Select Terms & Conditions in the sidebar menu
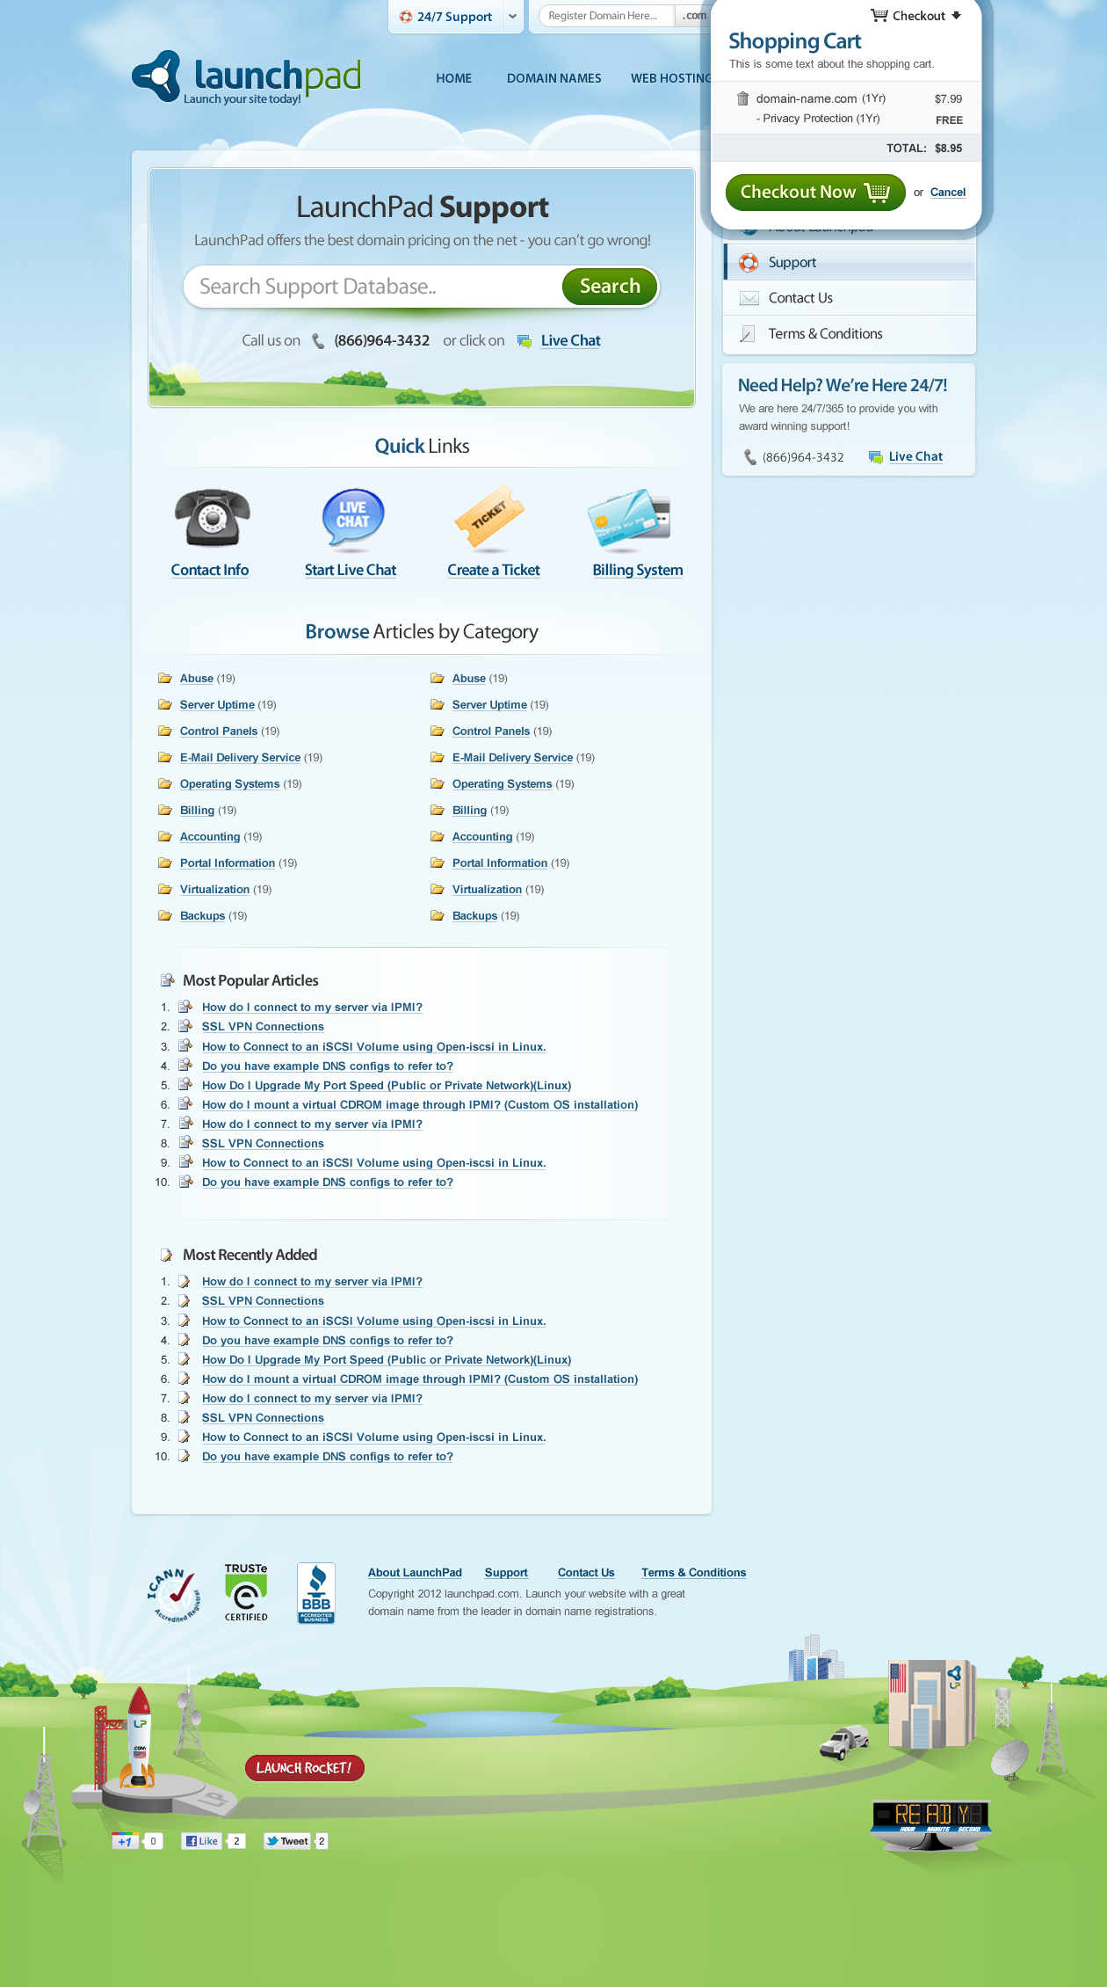 coord(849,334)
